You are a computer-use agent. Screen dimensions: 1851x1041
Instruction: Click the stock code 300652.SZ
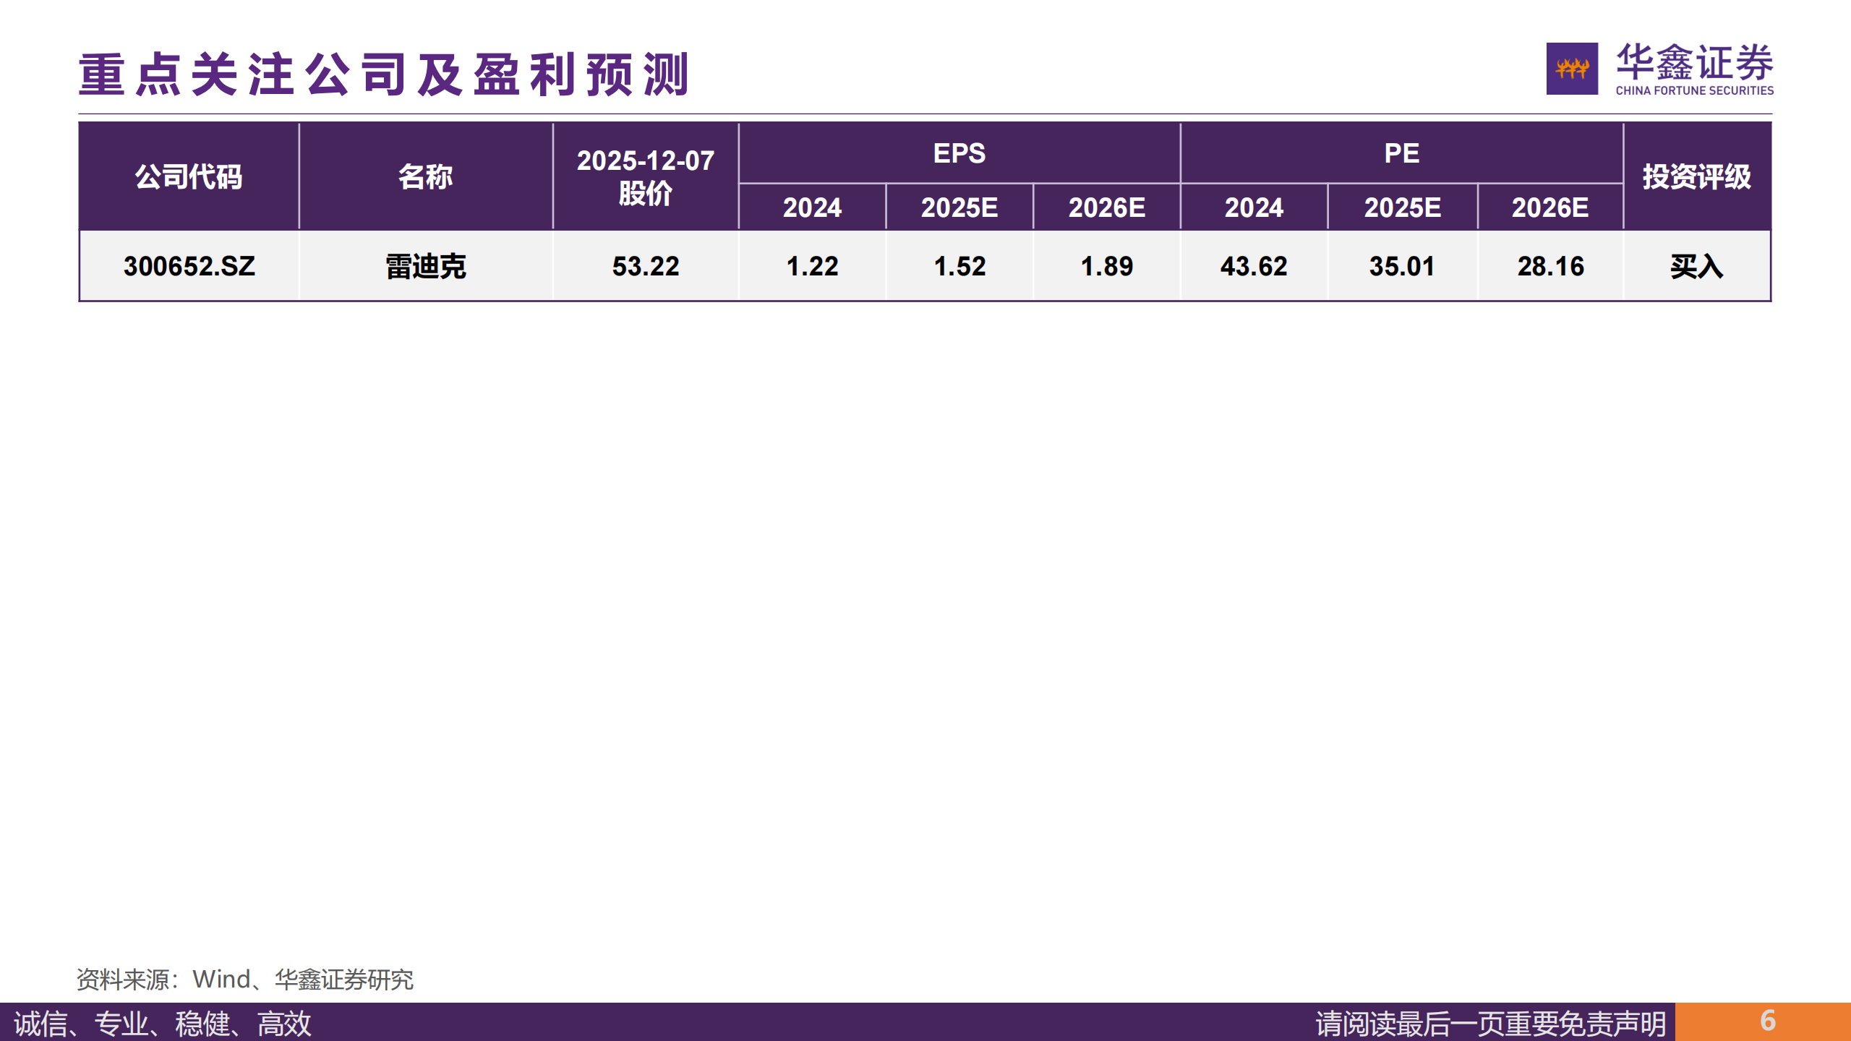(x=189, y=267)
